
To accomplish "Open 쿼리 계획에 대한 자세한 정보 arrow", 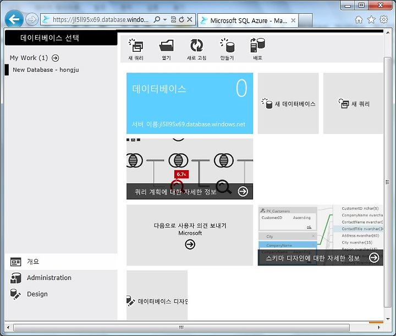I will coord(243,192).
